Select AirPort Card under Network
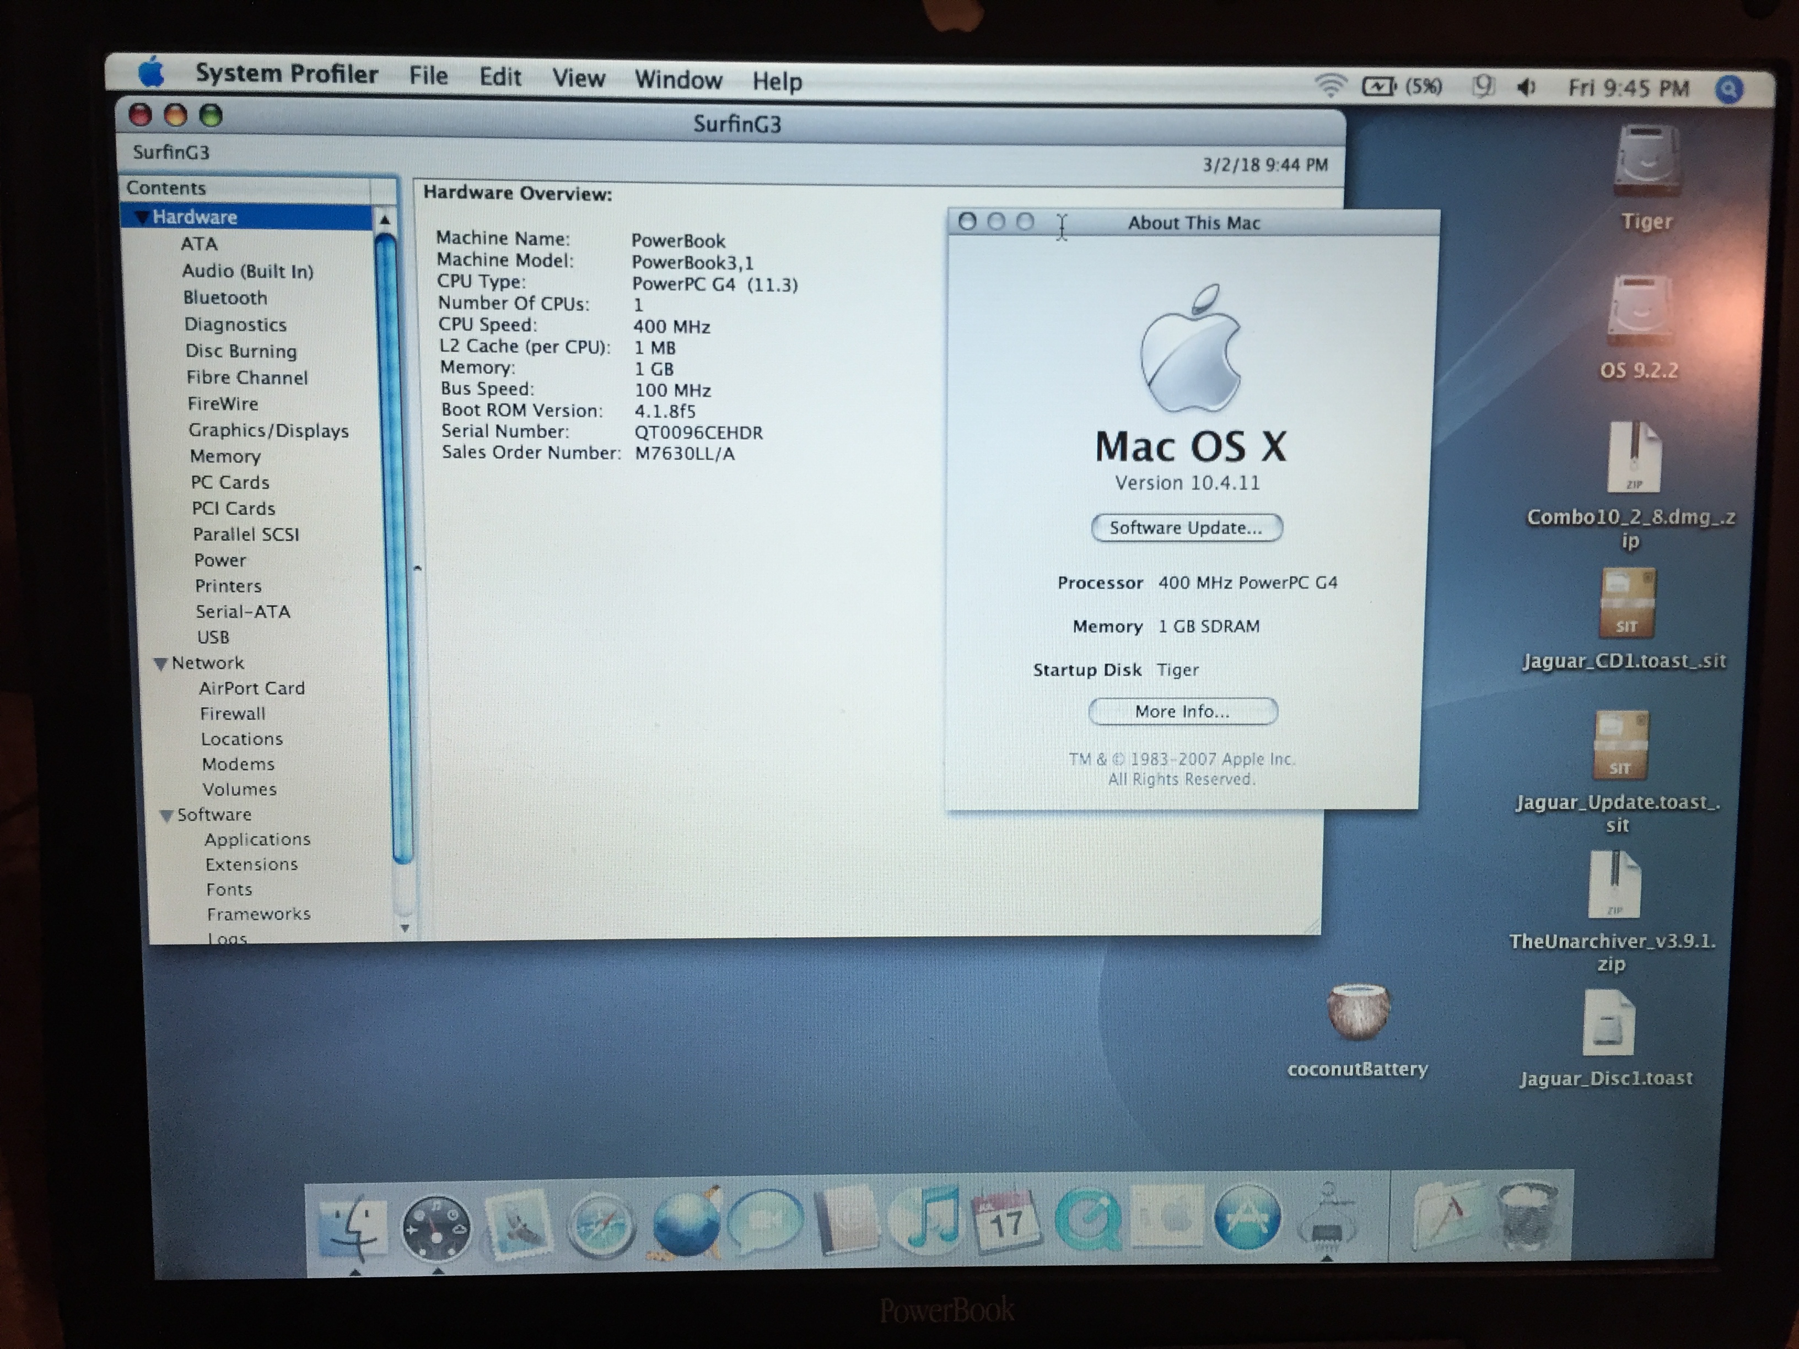The width and height of the screenshot is (1799, 1349). click(252, 689)
